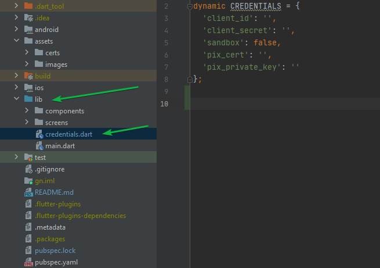Image resolution: width=380 pixels, height=268 pixels.
Task: Click the build folder icon
Action: tap(28, 76)
